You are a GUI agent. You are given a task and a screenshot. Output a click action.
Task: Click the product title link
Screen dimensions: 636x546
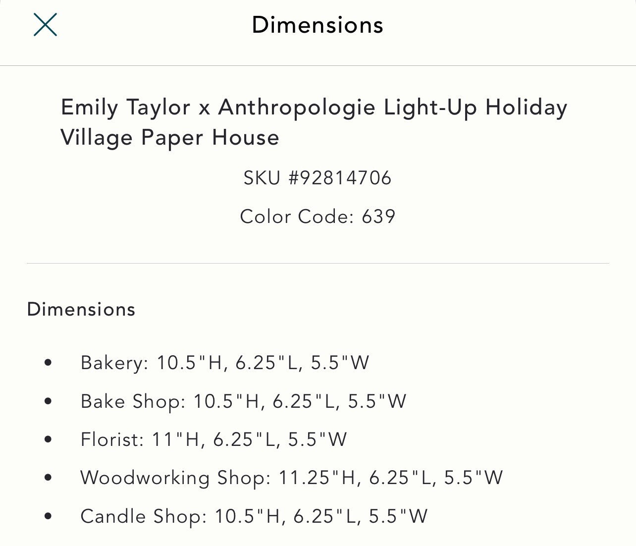(314, 121)
